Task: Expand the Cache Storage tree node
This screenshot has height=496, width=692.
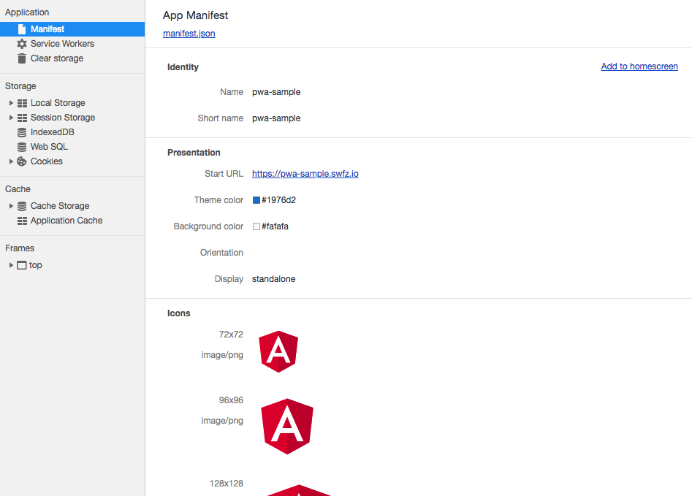Action: click(x=11, y=206)
